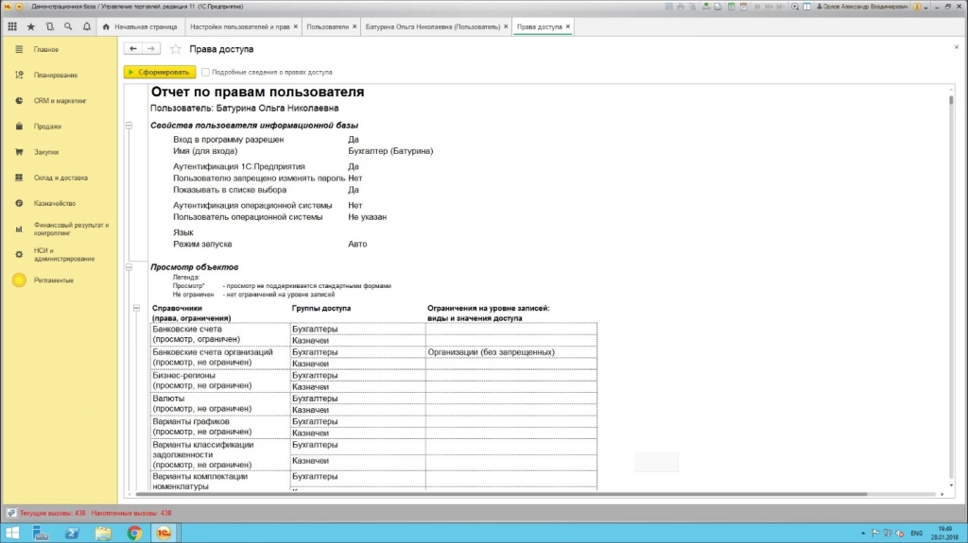Add Права доступа page to favorites

(x=175, y=49)
